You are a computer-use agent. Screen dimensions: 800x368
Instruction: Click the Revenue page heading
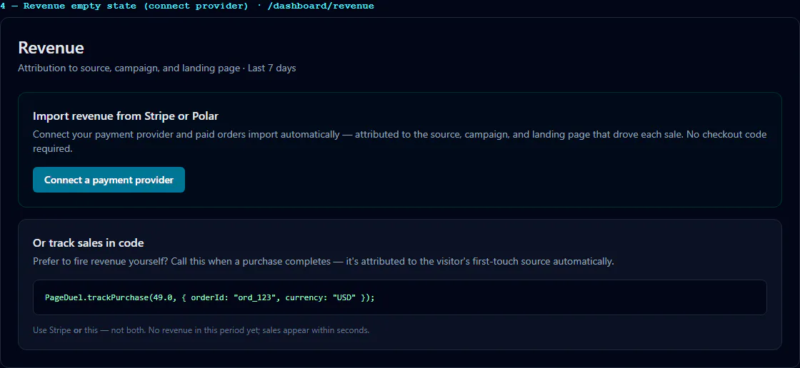point(51,48)
